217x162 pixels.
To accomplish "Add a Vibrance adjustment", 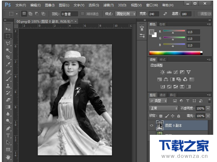I will [x=189, y=72].
